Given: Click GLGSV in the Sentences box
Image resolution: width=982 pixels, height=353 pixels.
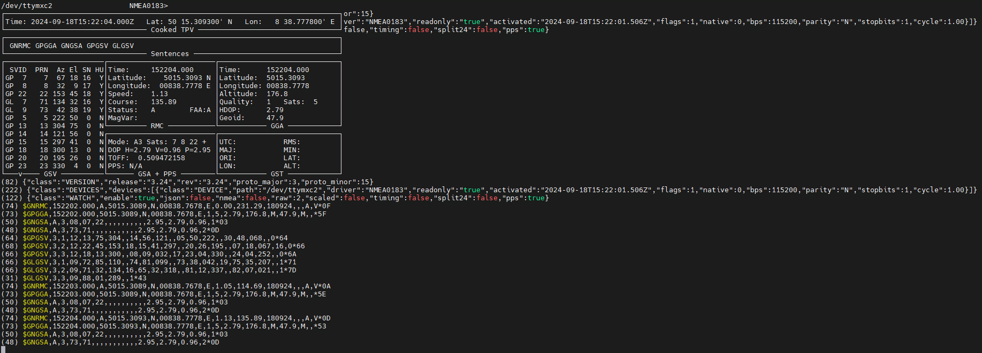Looking at the screenshot, I should click(x=123, y=46).
